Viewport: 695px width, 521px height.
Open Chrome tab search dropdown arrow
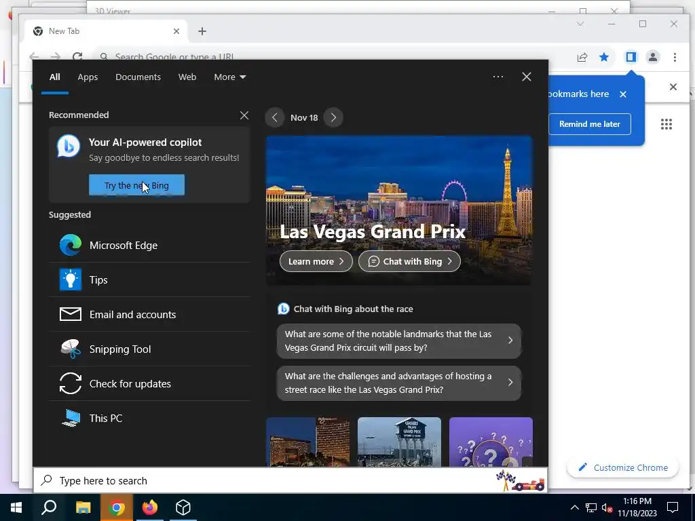point(580,24)
